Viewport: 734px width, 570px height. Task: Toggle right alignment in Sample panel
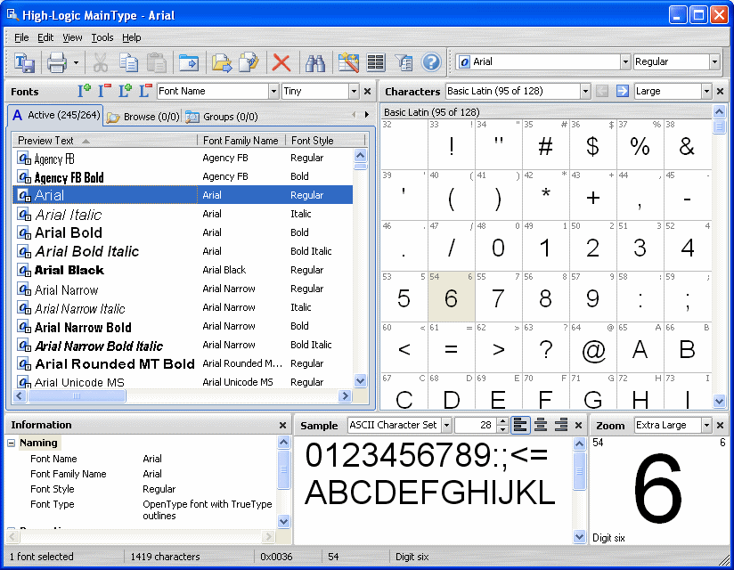point(561,425)
